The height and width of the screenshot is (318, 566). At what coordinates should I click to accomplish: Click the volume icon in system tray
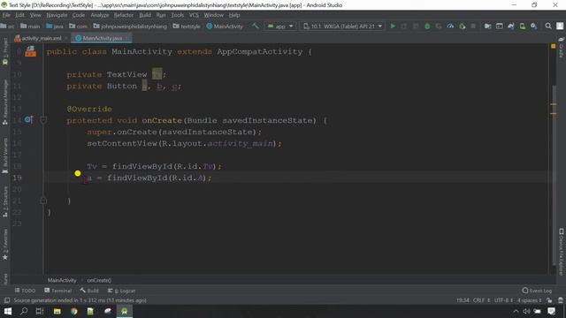[x=527, y=311]
